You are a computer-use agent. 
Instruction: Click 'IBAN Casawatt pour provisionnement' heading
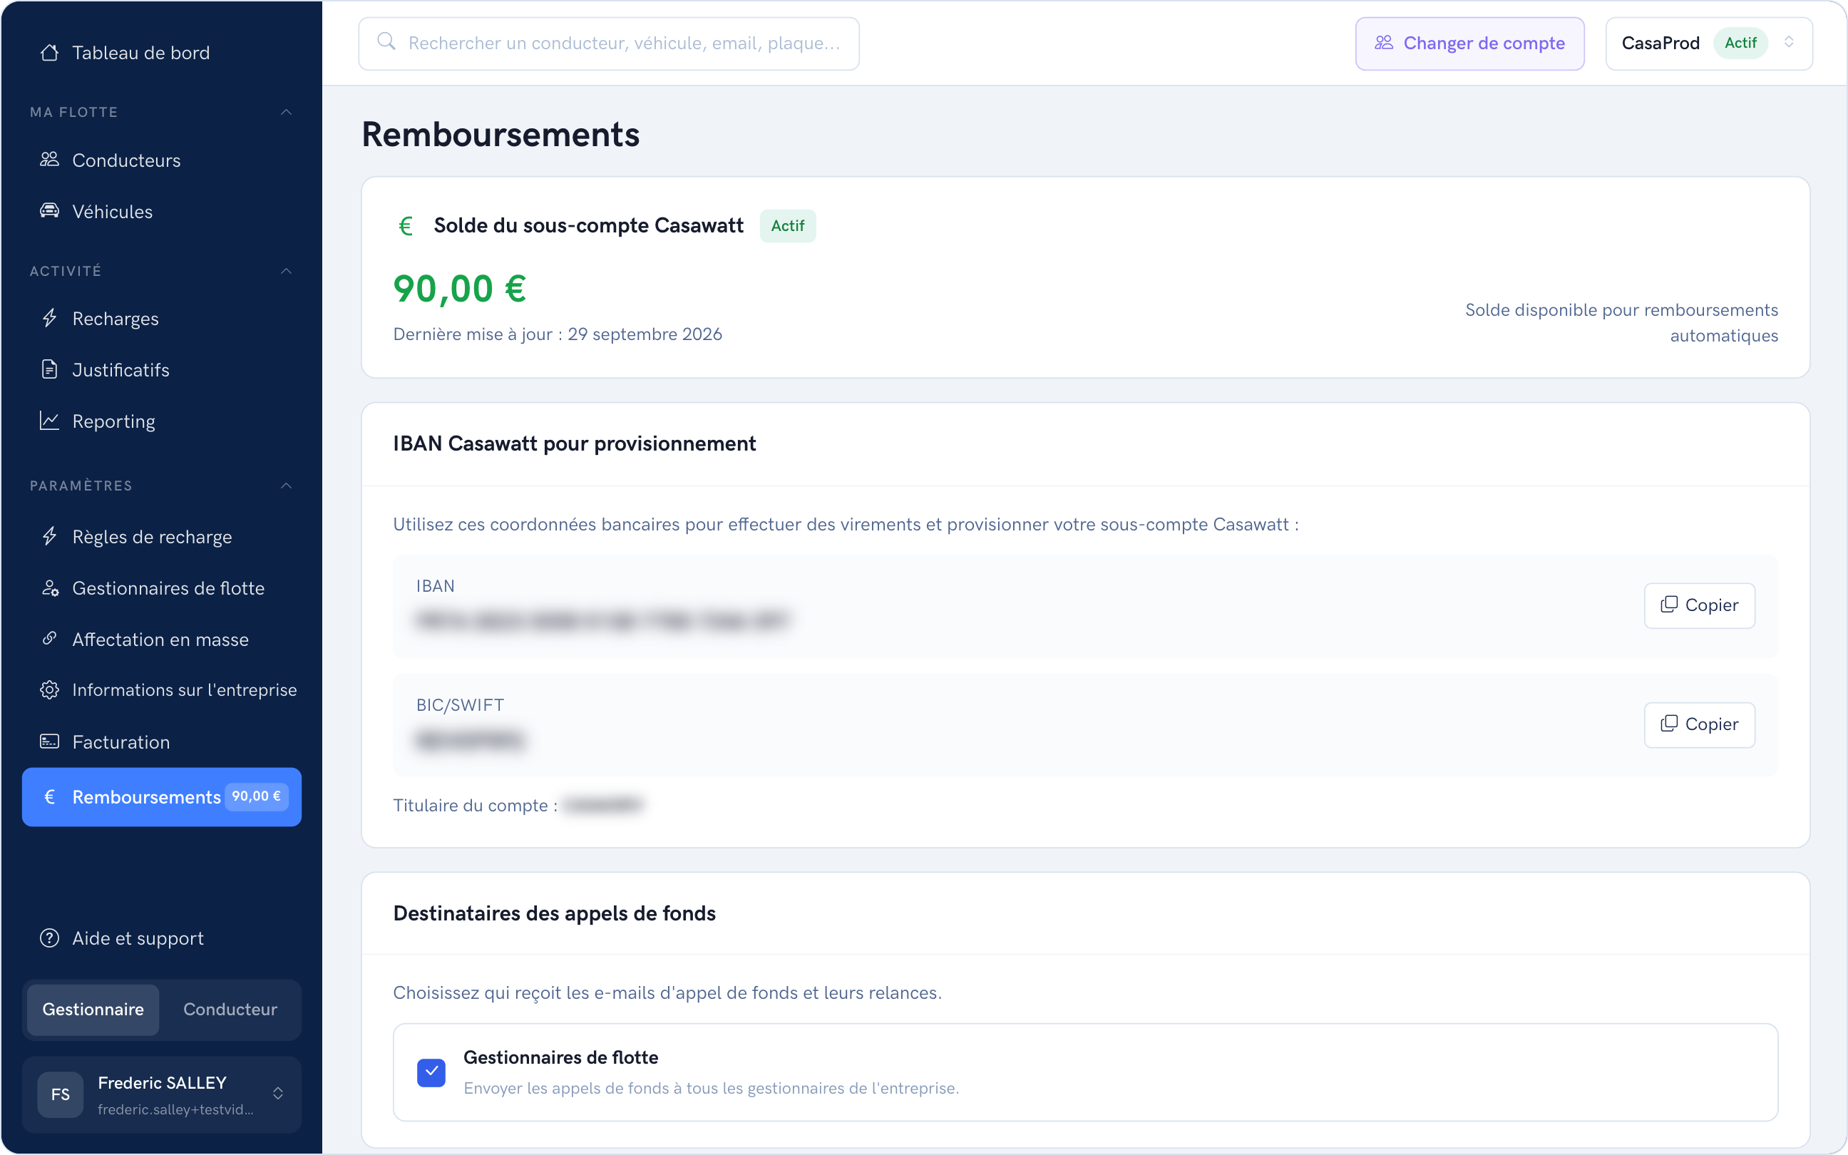(x=574, y=443)
